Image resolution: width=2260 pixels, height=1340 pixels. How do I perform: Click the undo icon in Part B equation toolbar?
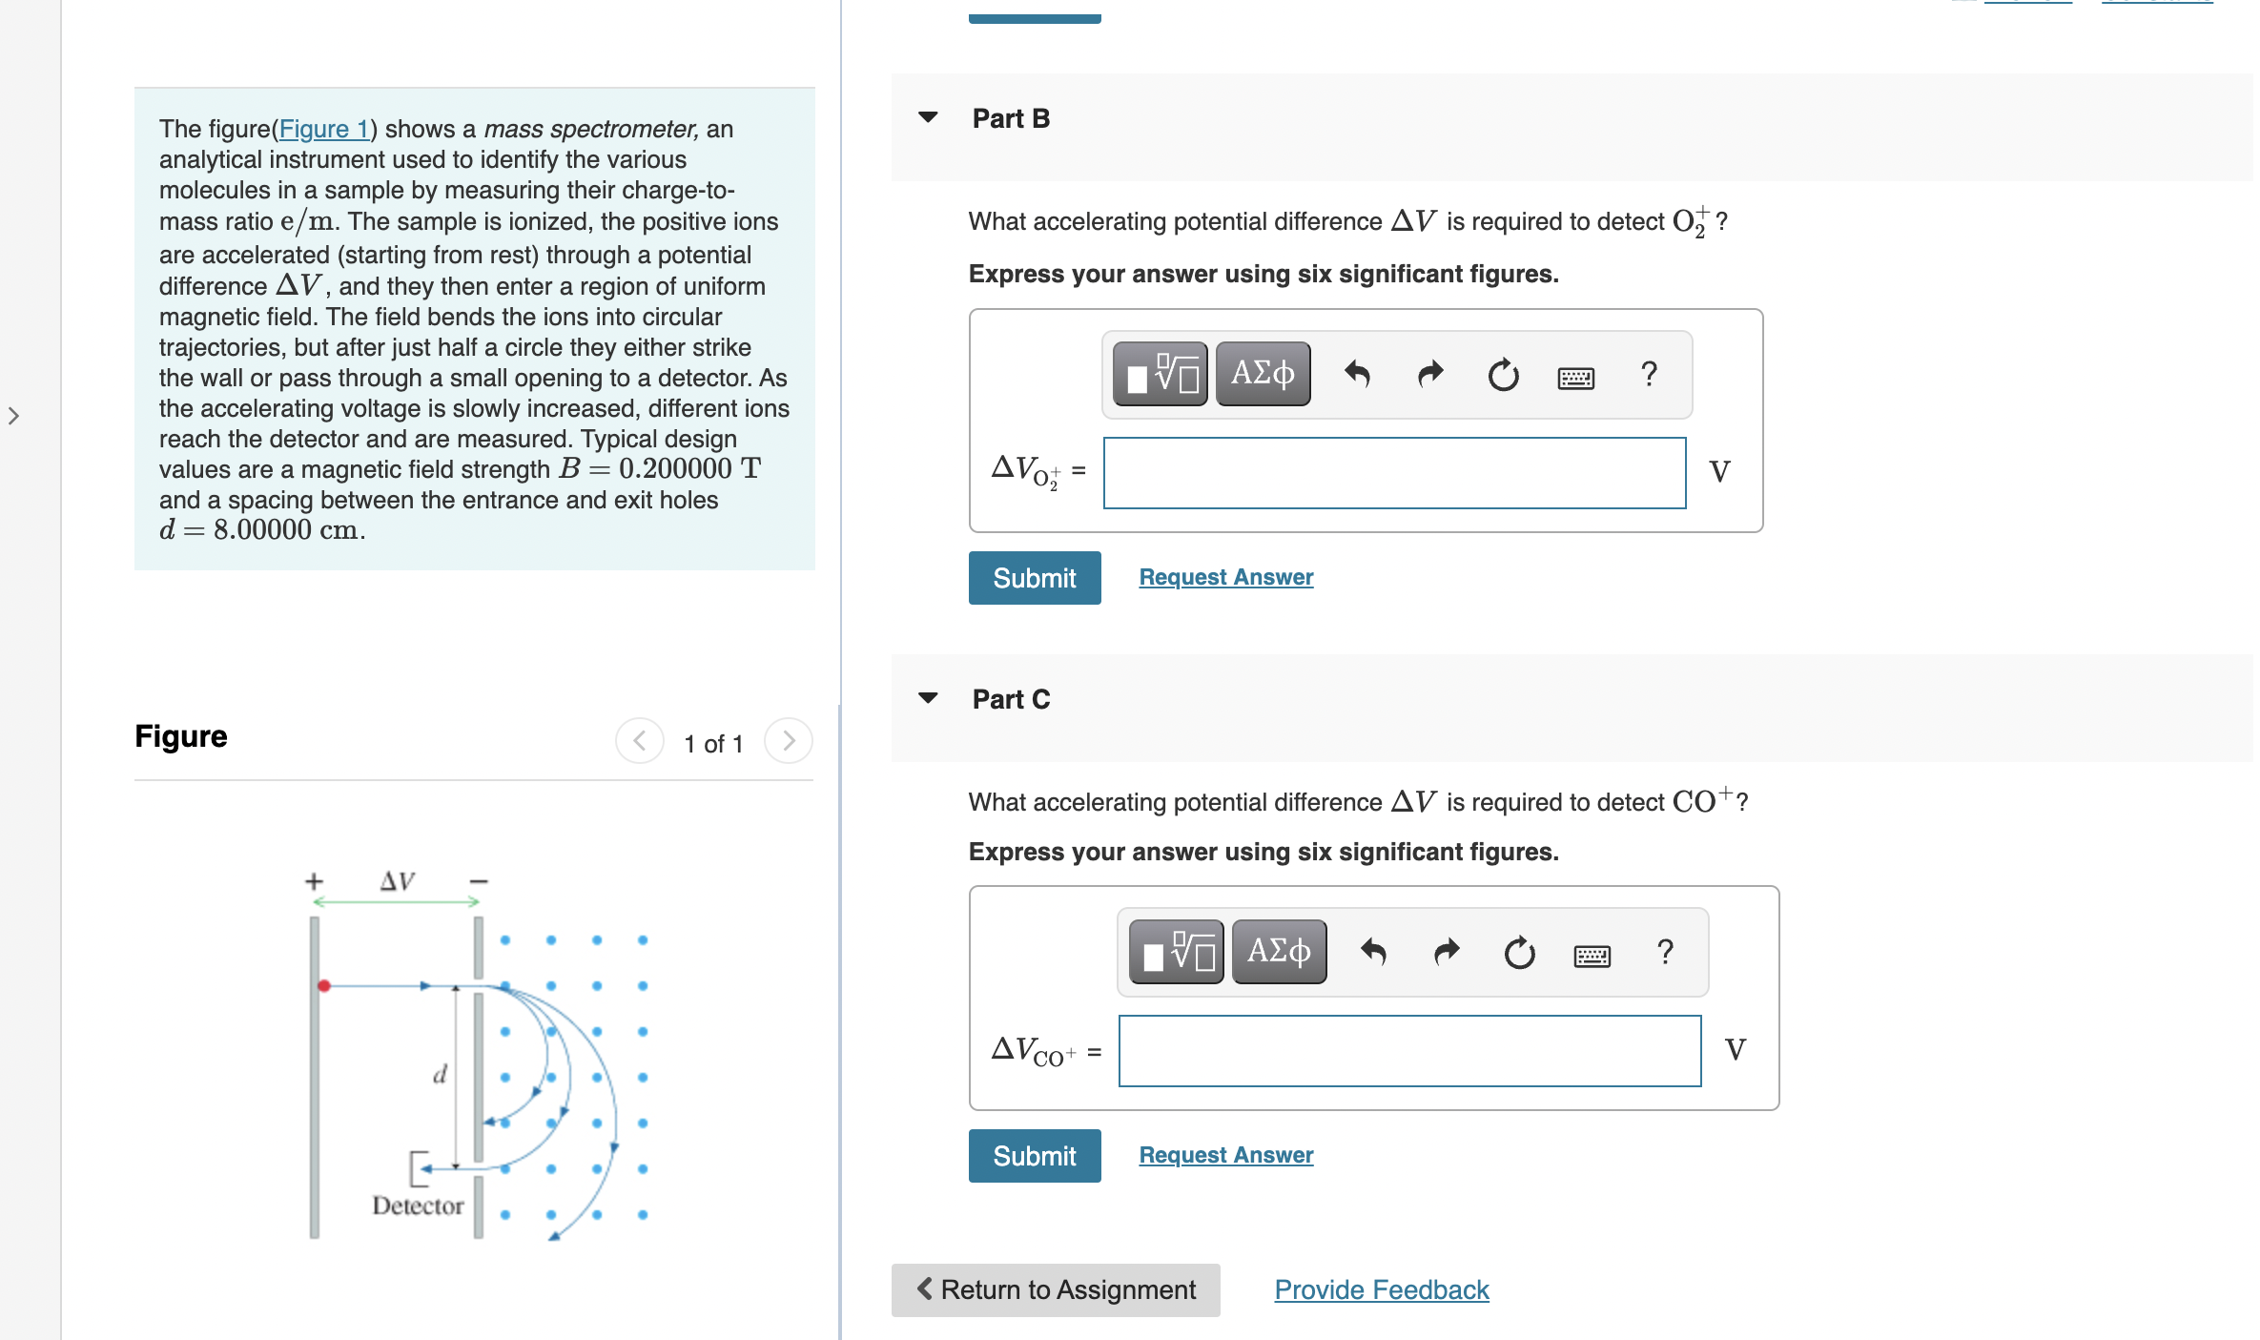click(x=1357, y=374)
